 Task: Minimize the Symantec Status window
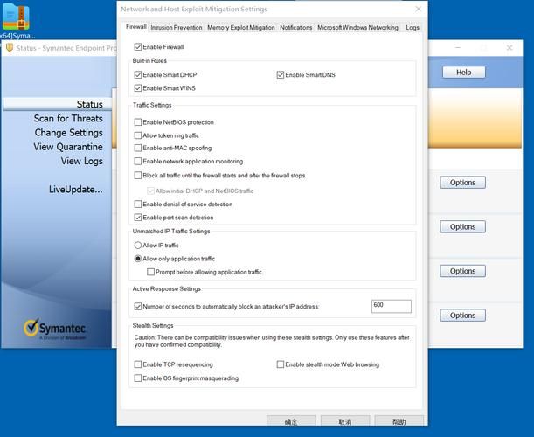(458, 48)
